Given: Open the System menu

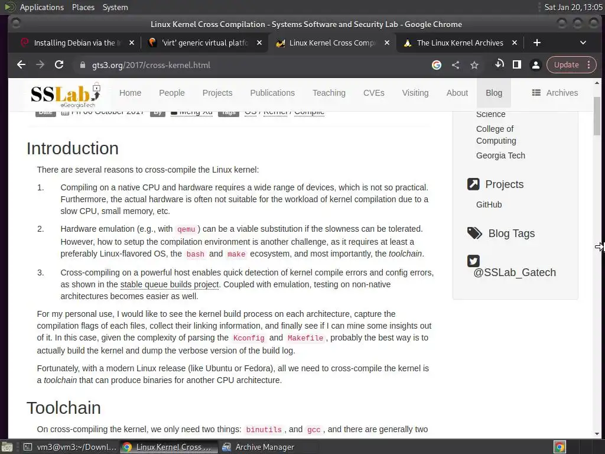Looking at the screenshot, I should tap(115, 7).
